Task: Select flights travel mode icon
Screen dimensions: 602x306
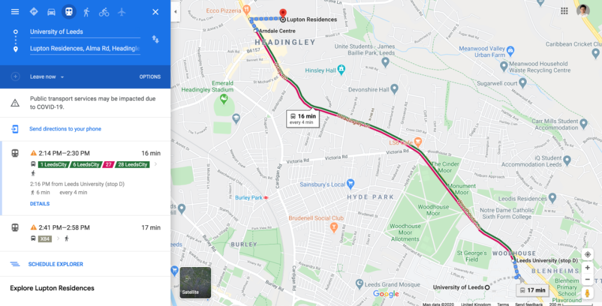Action: click(122, 12)
